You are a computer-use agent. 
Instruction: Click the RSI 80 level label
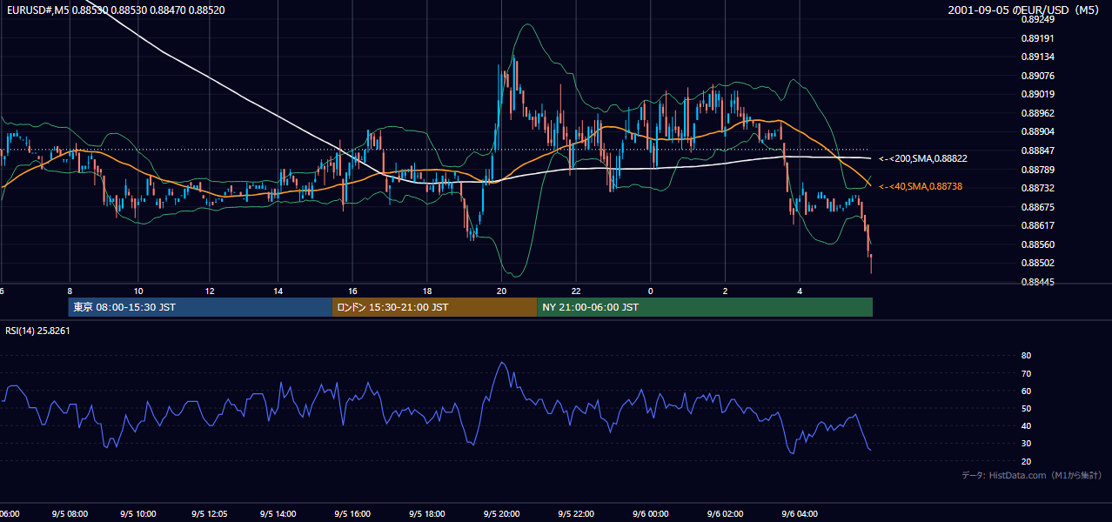[1026, 356]
